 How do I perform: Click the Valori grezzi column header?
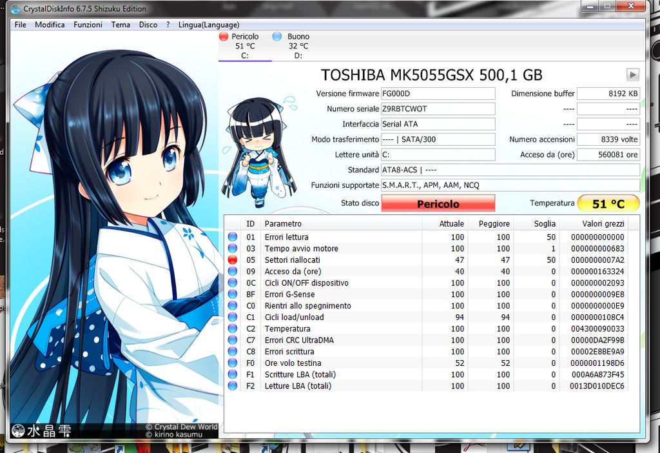[599, 223]
